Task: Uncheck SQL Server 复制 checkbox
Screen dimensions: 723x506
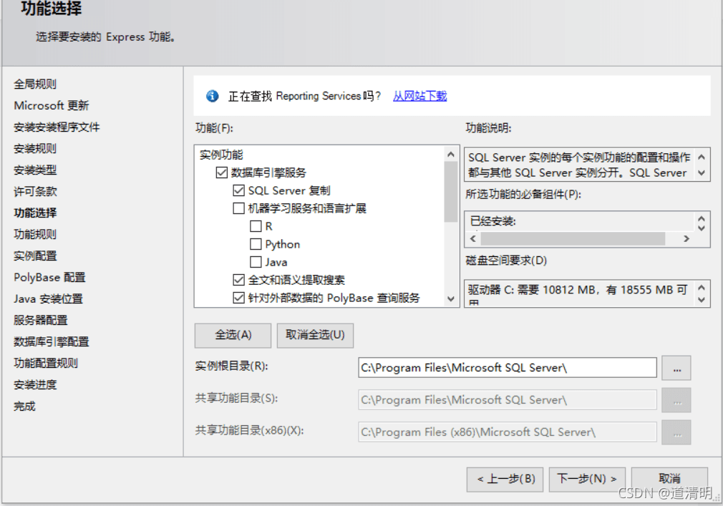Action: click(x=238, y=190)
